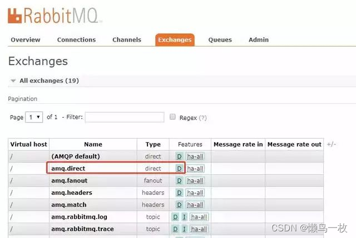The height and width of the screenshot is (238, 356).
Task: Open the amq.fanout exchange
Action: point(69,181)
